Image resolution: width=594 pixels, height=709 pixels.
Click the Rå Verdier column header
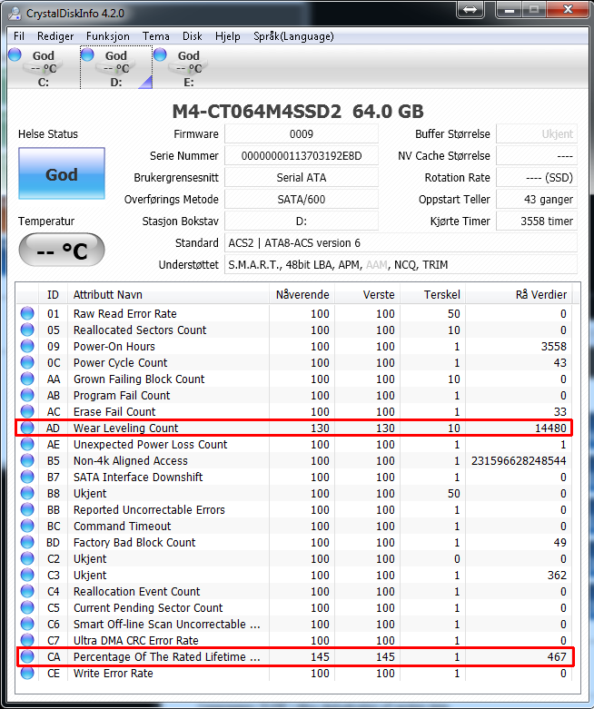(x=519, y=295)
